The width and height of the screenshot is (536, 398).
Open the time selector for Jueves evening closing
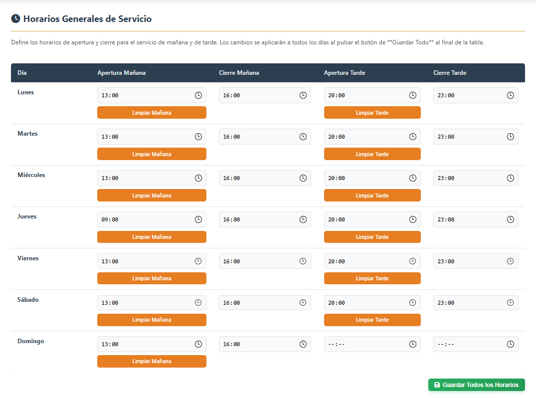point(510,219)
